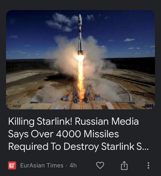Open the EurAsian Times source name

pyautogui.click(x=42, y=165)
